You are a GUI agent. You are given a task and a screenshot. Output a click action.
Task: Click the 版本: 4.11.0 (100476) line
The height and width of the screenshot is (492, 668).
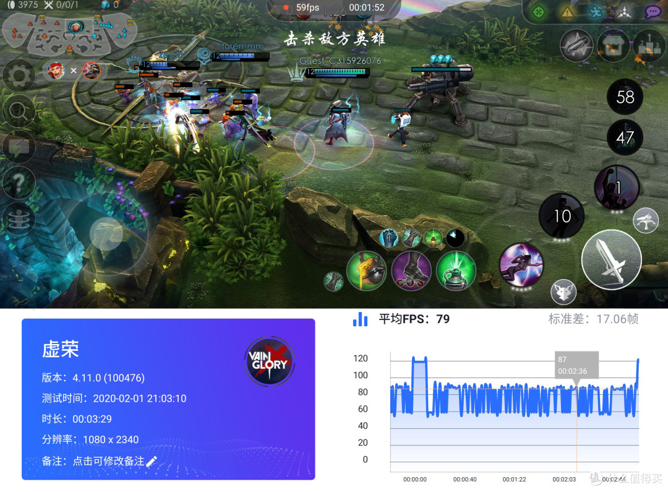pyautogui.click(x=93, y=378)
